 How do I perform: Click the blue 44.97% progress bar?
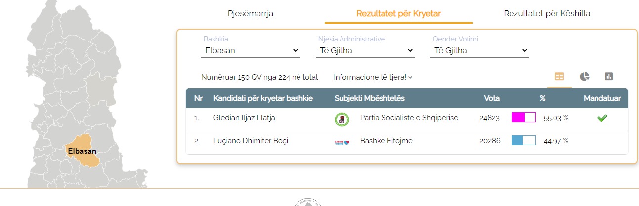point(523,141)
